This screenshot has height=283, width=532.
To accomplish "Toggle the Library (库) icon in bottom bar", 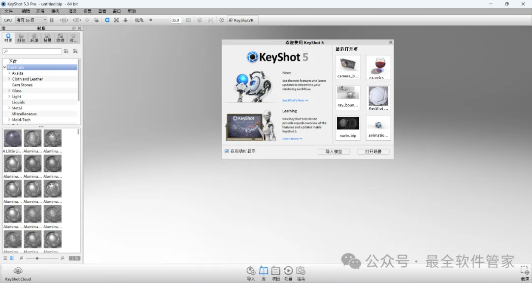I will (264, 274).
